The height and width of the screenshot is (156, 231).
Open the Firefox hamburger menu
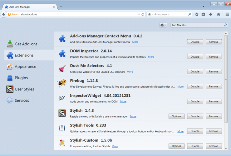[227, 14]
